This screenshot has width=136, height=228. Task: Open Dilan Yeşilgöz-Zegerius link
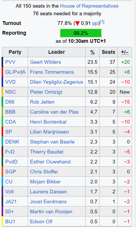coord(56,82)
